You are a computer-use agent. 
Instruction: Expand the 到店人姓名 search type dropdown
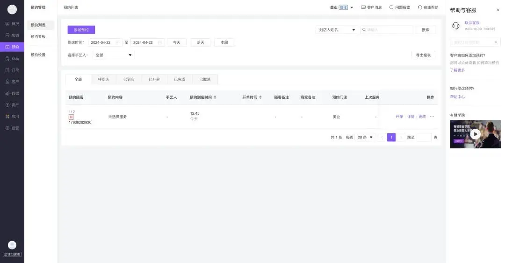click(337, 30)
